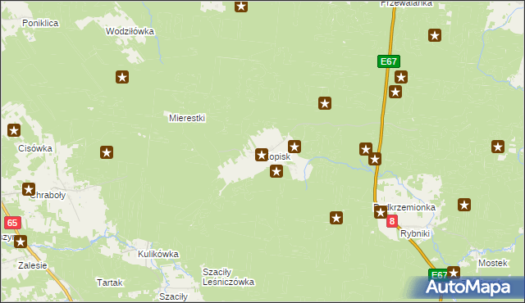Click the star marker northeast of Kopisk
This screenshot has width=525, height=303.
click(x=294, y=147)
